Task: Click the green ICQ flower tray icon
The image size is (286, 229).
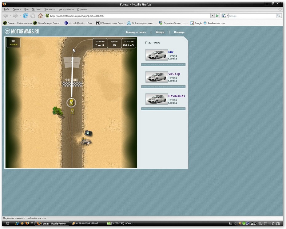Action: 244,223
